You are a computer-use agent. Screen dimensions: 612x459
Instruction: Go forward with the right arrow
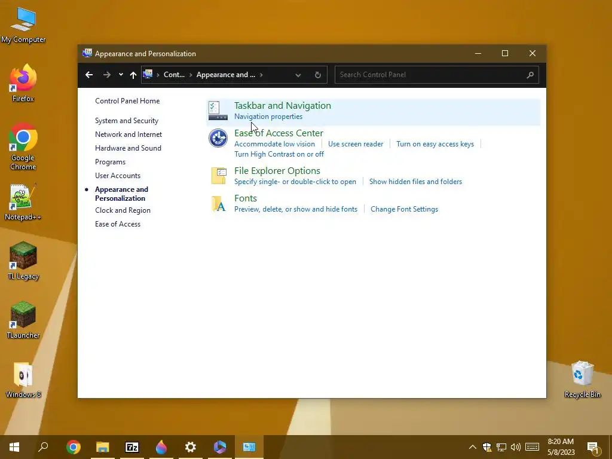coord(106,75)
